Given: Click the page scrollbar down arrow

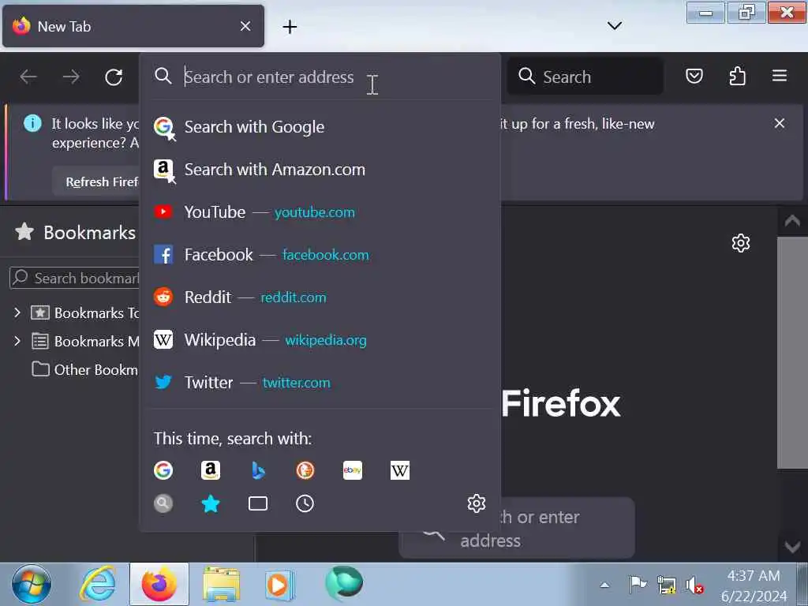Looking at the screenshot, I should pyautogui.click(x=792, y=546).
